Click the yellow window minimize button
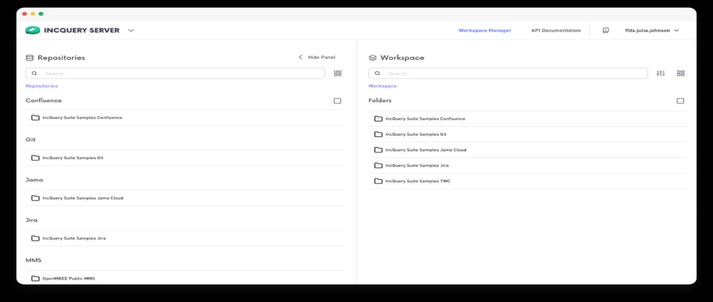This screenshot has width=713, height=302. [x=33, y=14]
